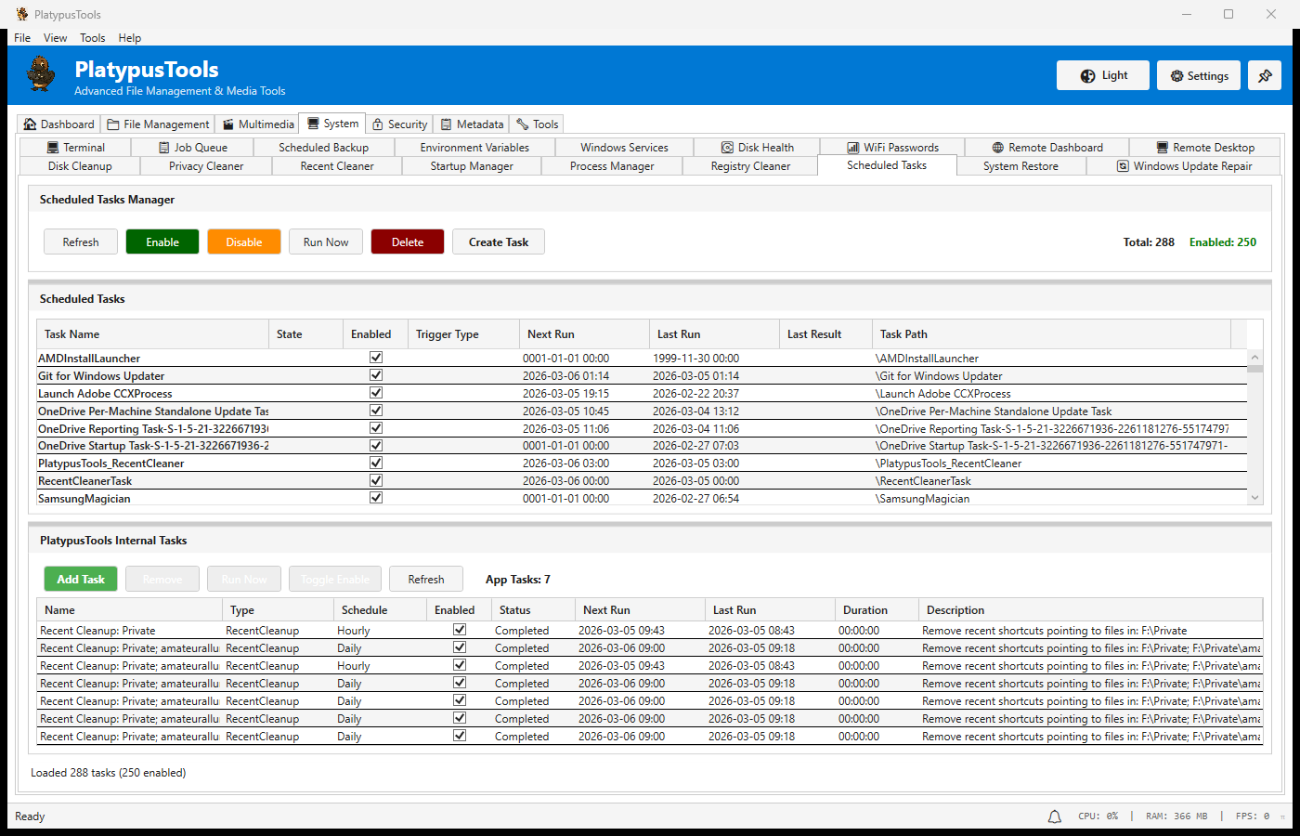Viewport: 1300px width, 836px height.
Task: Click Run Now in Scheduled Tasks Manager
Action: click(x=326, y=242)
